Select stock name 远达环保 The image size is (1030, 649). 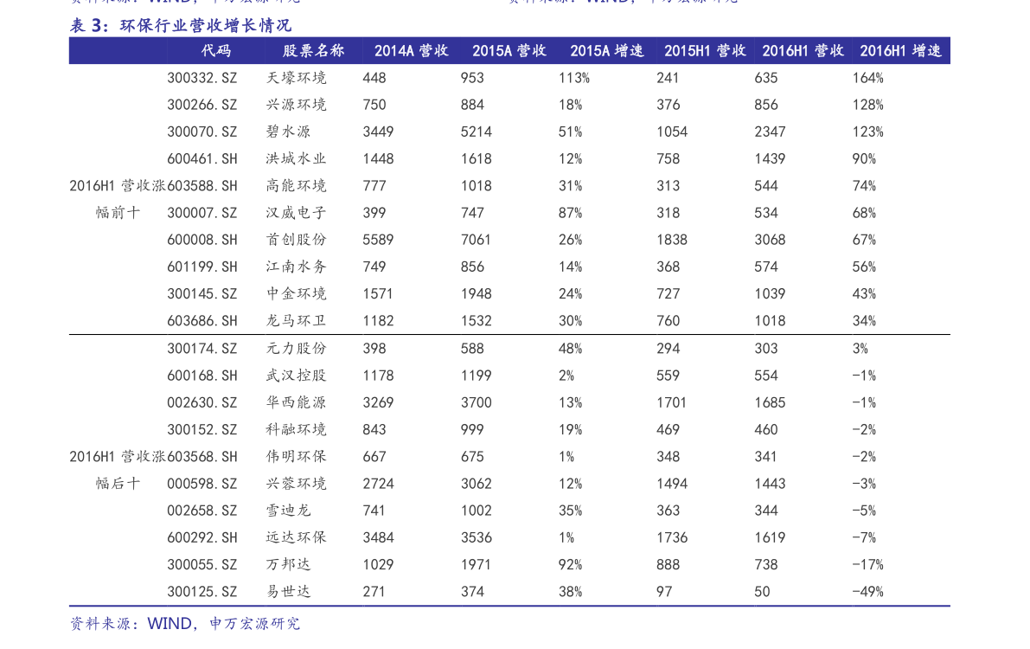297,537
